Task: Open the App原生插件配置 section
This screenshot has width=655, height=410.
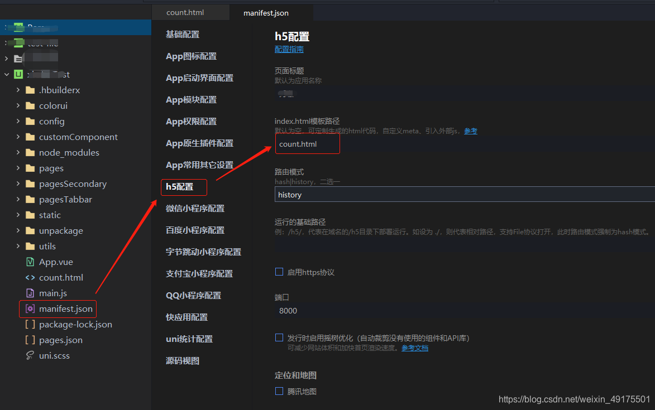Action: pos(200,143)
